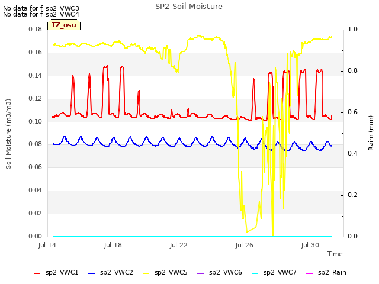Click the 0.6 right axis value

(353, 112)
